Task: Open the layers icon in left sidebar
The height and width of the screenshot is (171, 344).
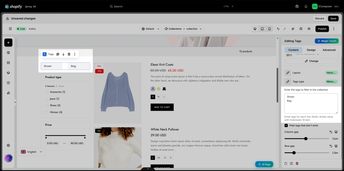Action: click(8, 73)
